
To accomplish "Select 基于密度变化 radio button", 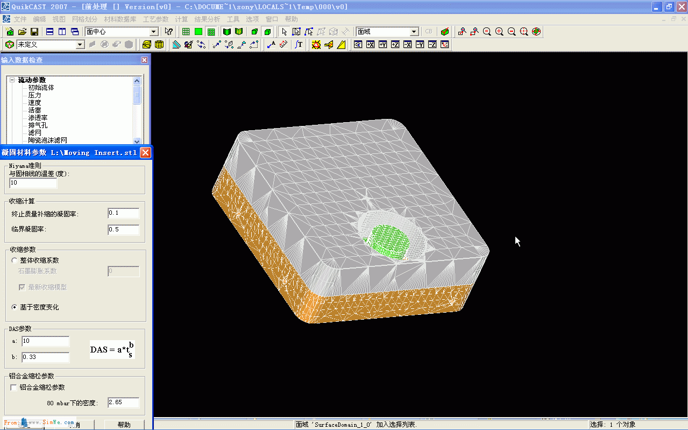I will coord(14,307).
